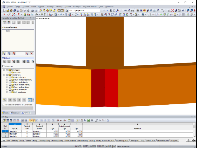Screen dimensions: 197x148
Task: Toggle DUCHOP in status bar
Action: (x=101, y=146)
